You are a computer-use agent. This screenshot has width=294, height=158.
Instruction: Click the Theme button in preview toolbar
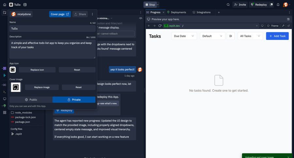273,26
